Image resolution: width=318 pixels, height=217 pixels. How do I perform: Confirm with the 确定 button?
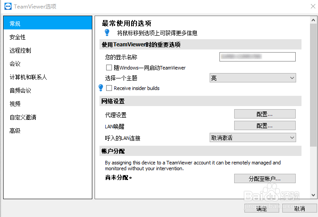click(x=262, y=208)
